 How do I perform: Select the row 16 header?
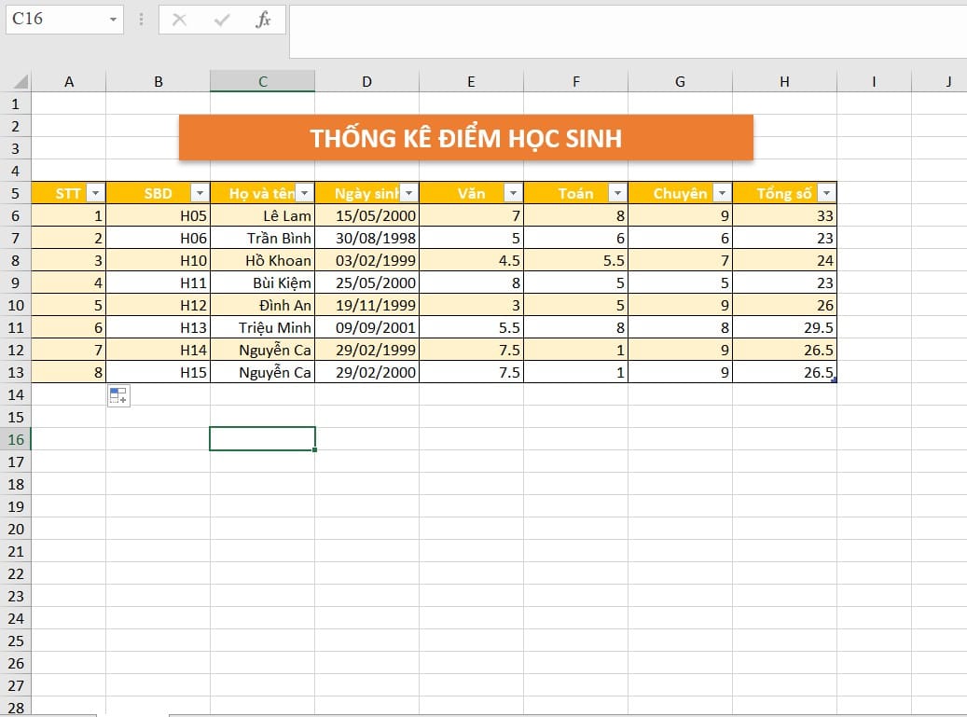pyautogui.click(x=16, y=439)
